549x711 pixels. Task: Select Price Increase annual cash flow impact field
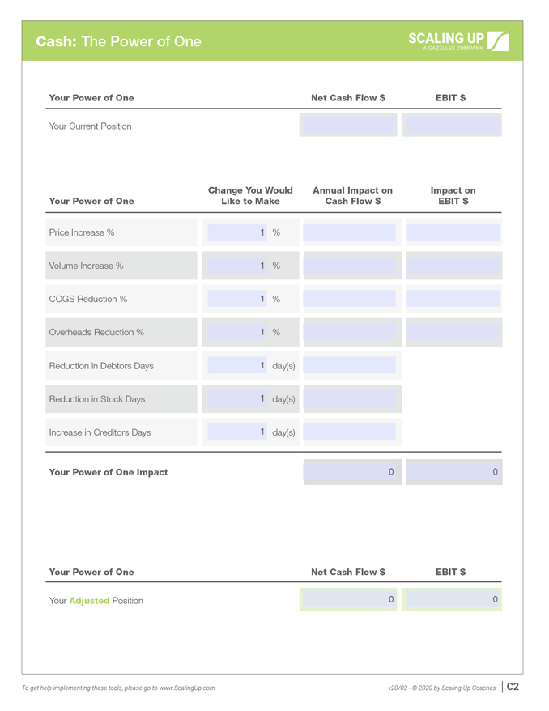click(349, 232)
